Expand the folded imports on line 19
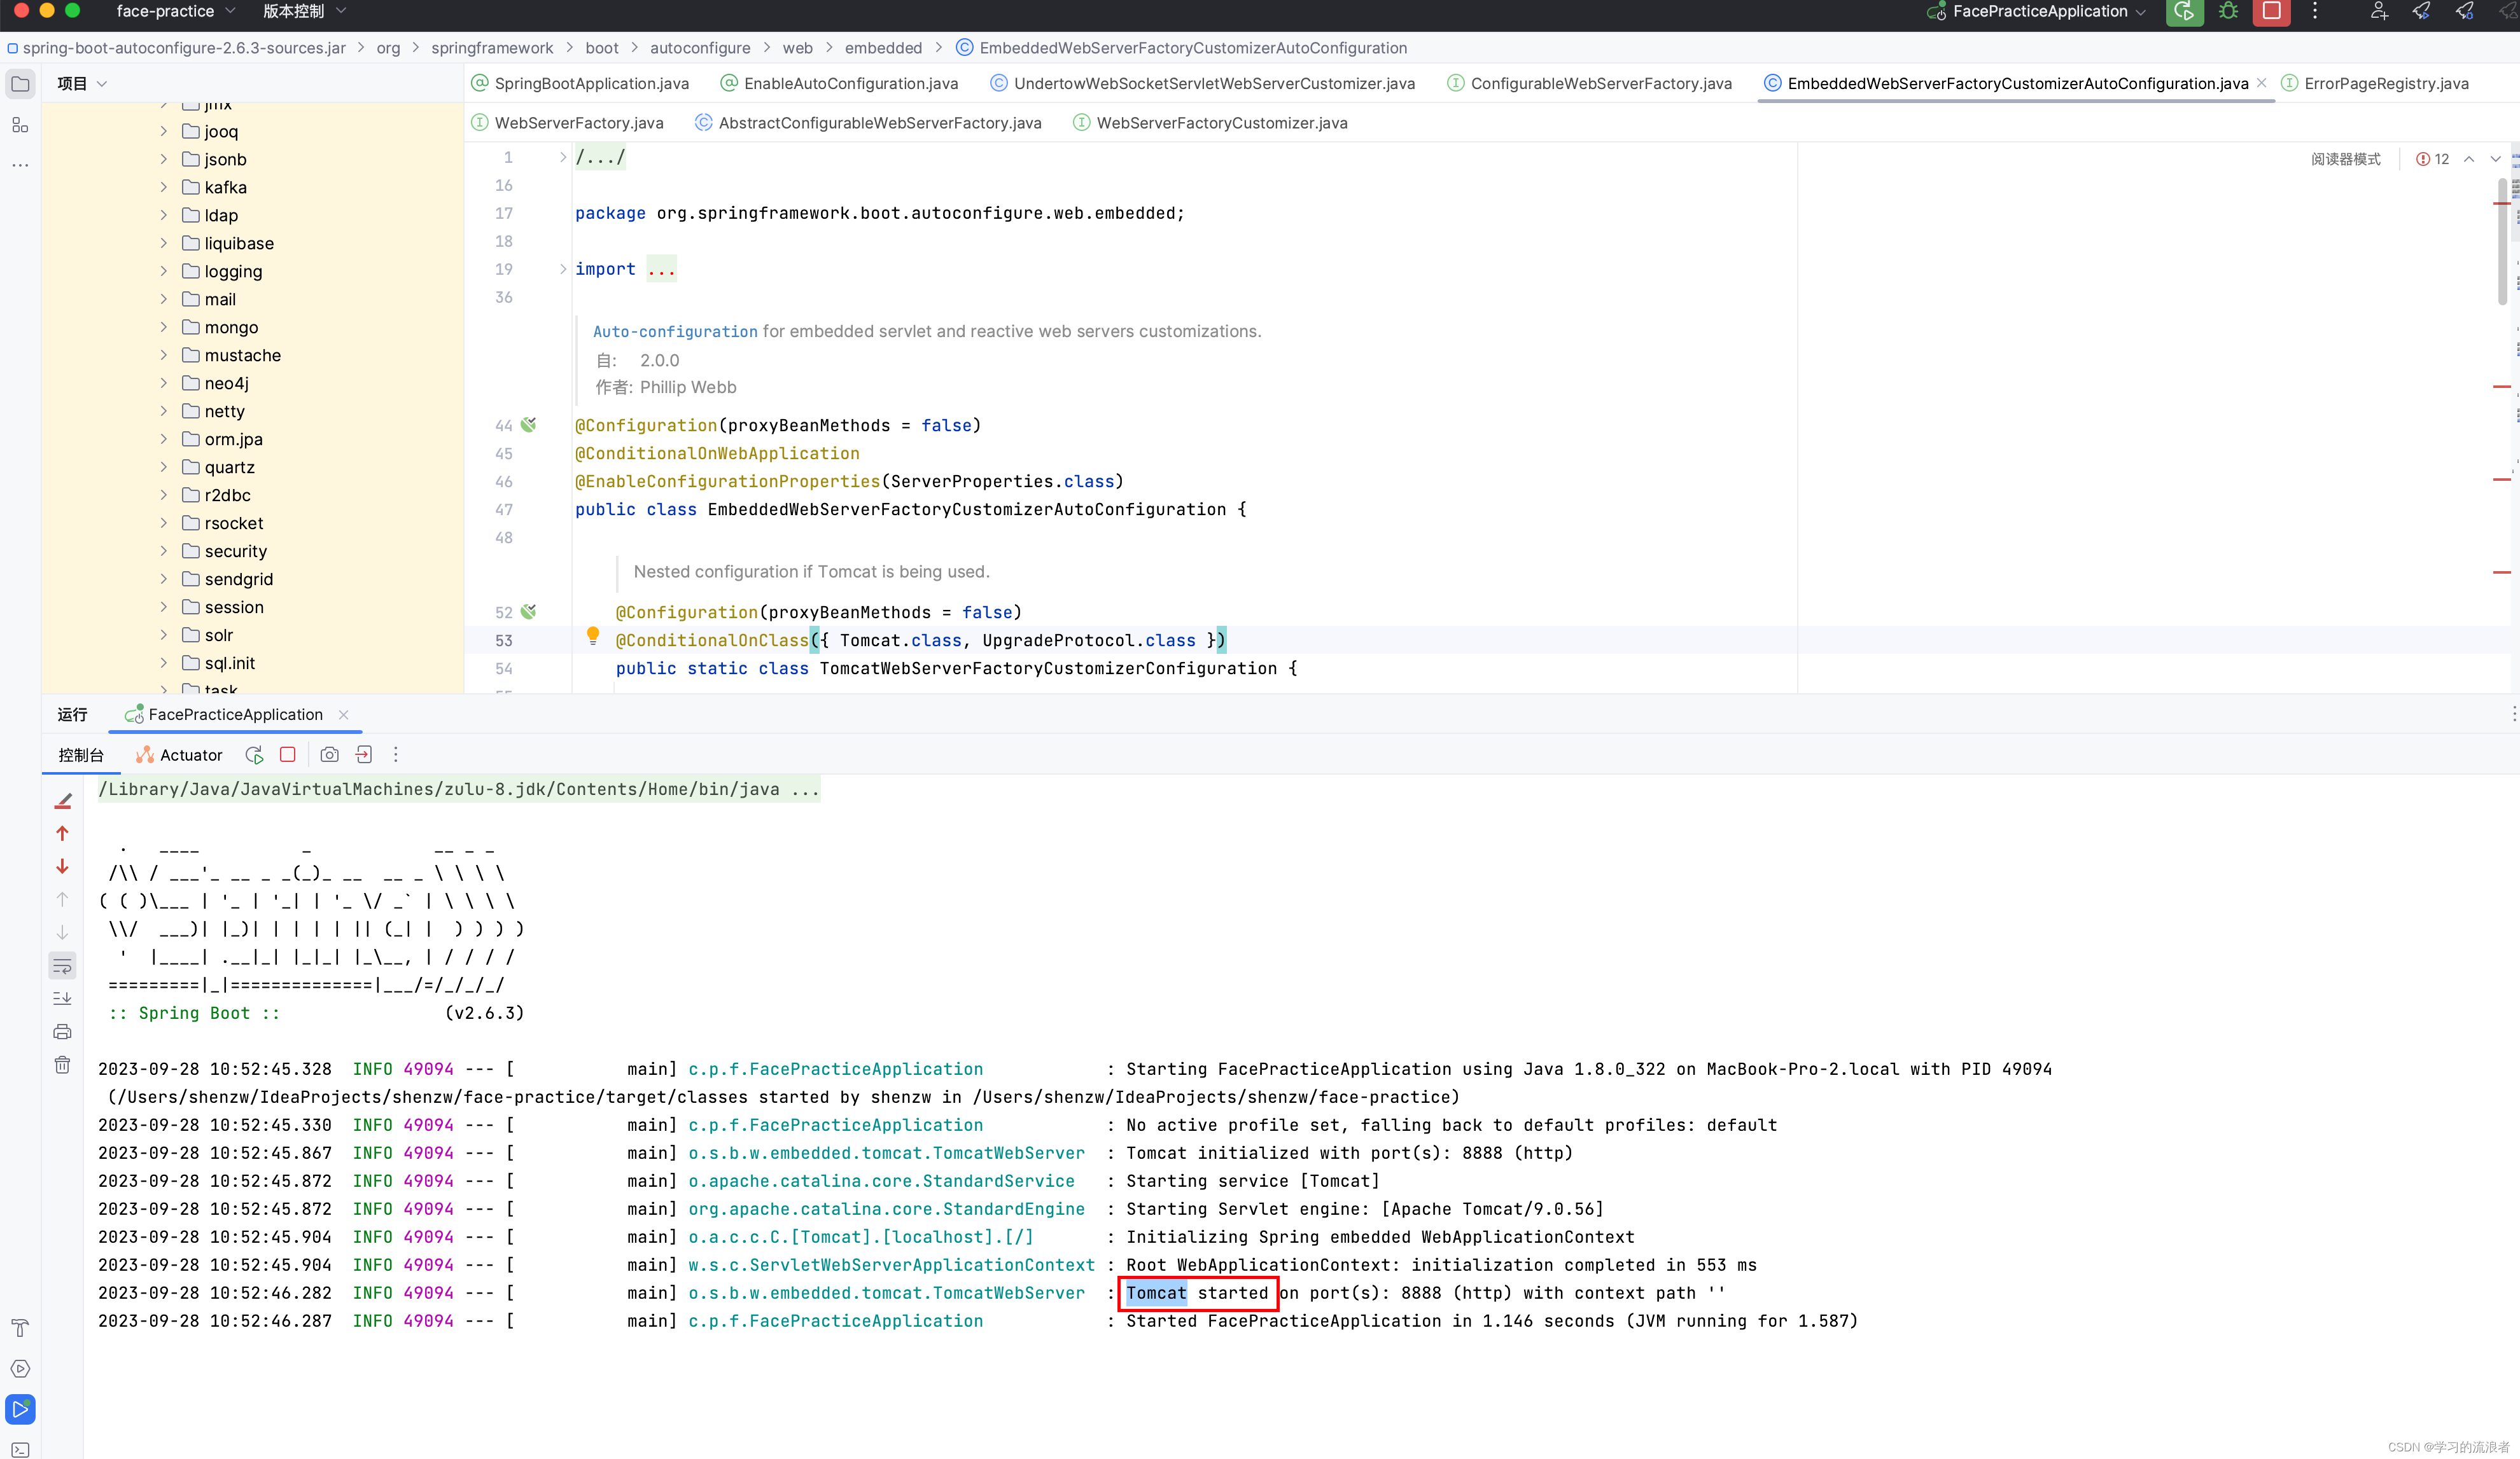 (x=563, y=269)
